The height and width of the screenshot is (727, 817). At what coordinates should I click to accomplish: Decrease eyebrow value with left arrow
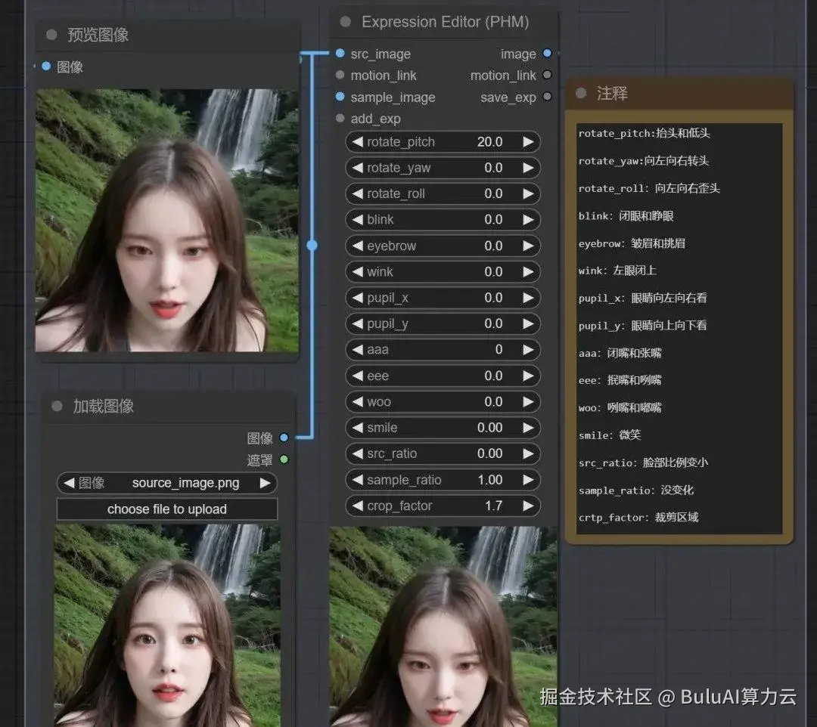[x=357, y=246]
